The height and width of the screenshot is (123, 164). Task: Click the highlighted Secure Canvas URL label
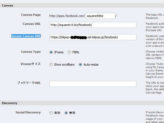coord(26,36)
